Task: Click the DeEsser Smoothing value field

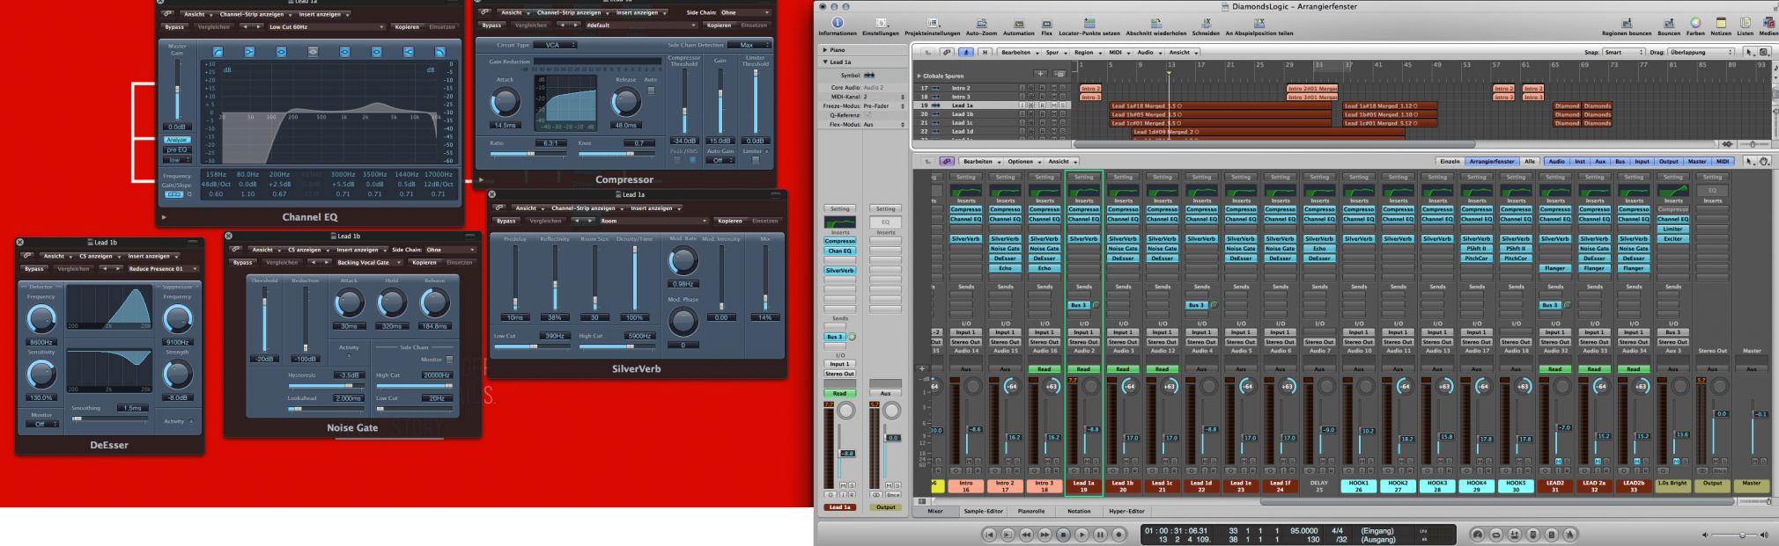Action: pyautogui.click(x=133, y=408)
